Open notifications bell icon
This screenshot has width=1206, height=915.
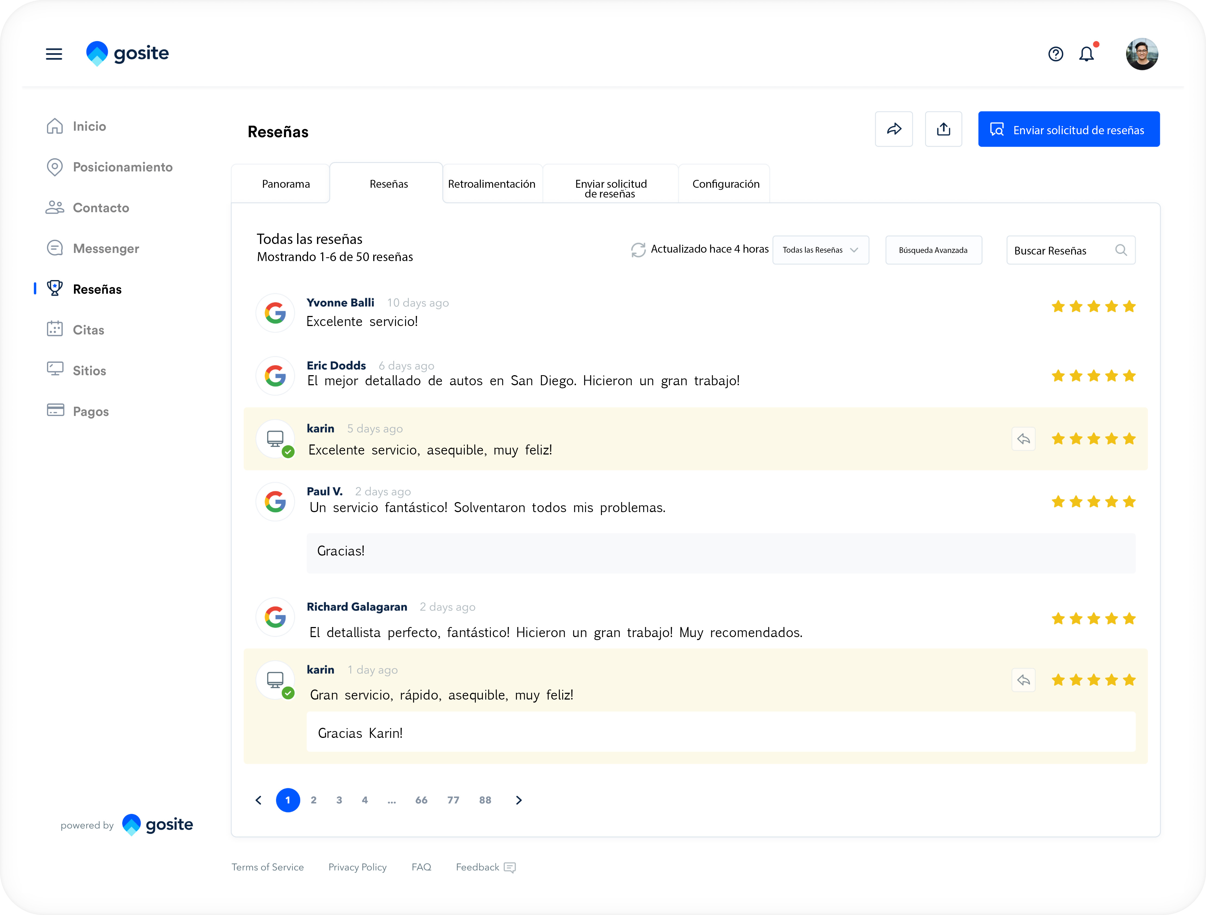(x=1086, y=54)
